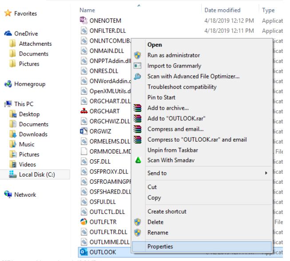Click the Advanced File Optimizer scan icon
This screenshot has width=290, height=261.
coord(138,76)
